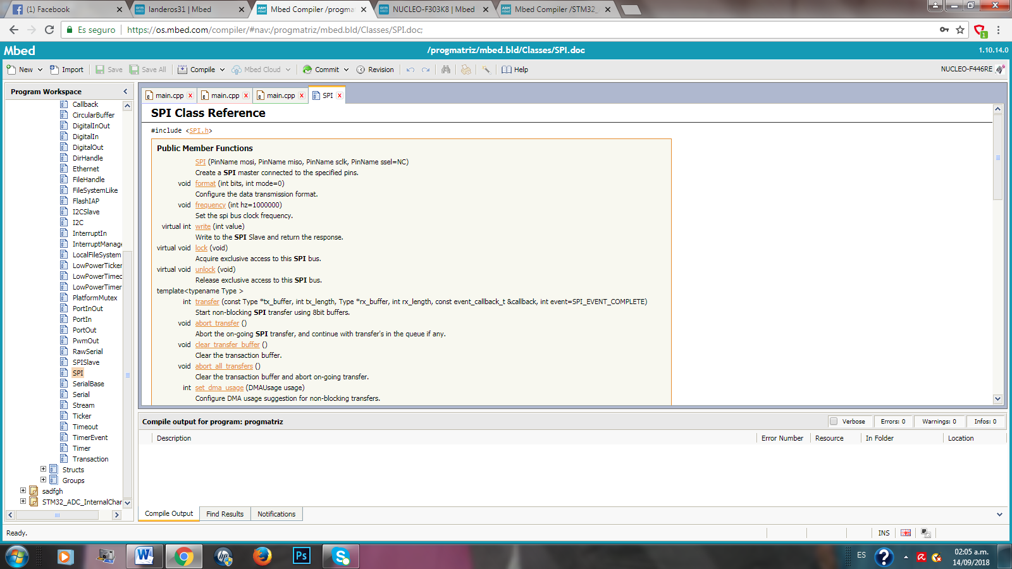Open the Revision history button
Screen dimensions: 1012x569
click(x=375, y=70)
